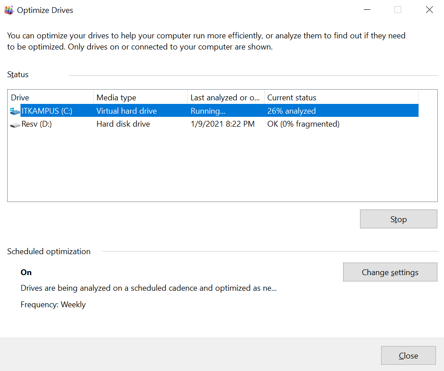
Task: Click the On scheduled optimization status text
Action: 25,272
